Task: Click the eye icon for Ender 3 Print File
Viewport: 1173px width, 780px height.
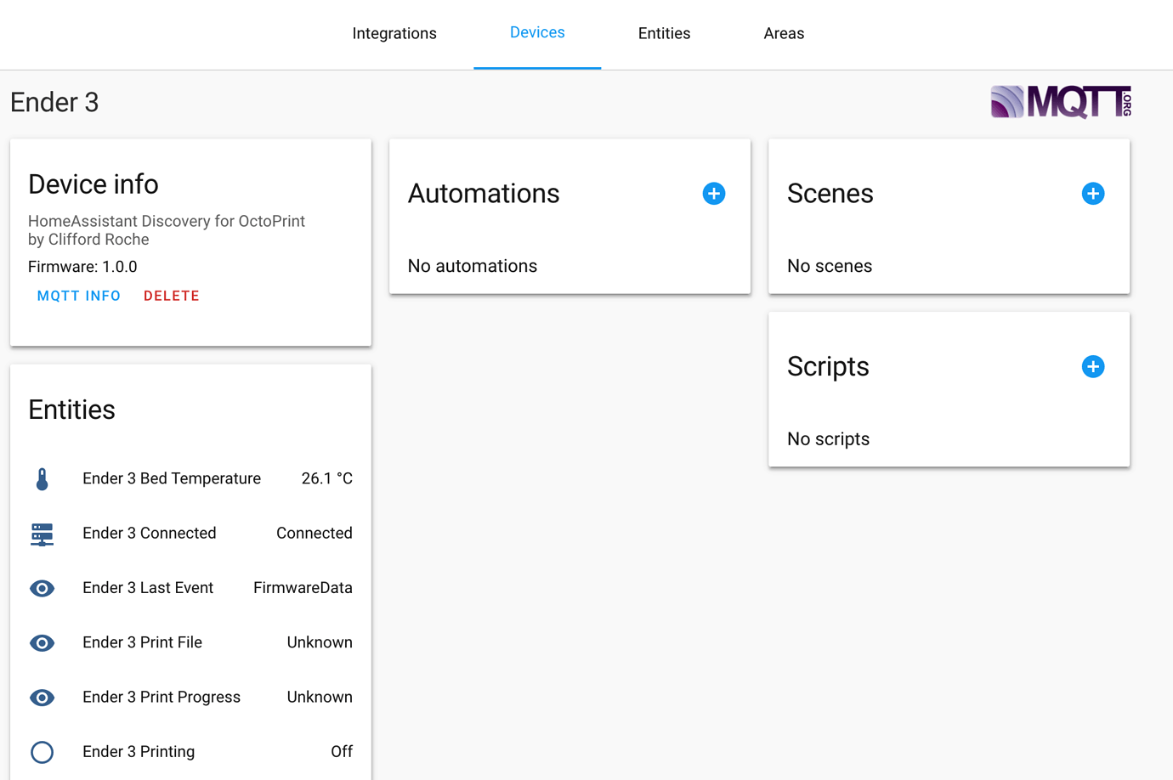Action: click(42, 642)
